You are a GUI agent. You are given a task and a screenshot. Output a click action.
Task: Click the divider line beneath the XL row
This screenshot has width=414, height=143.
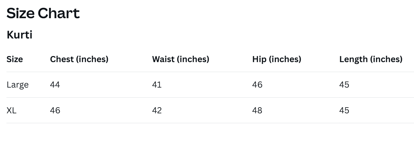coord(210,123)
